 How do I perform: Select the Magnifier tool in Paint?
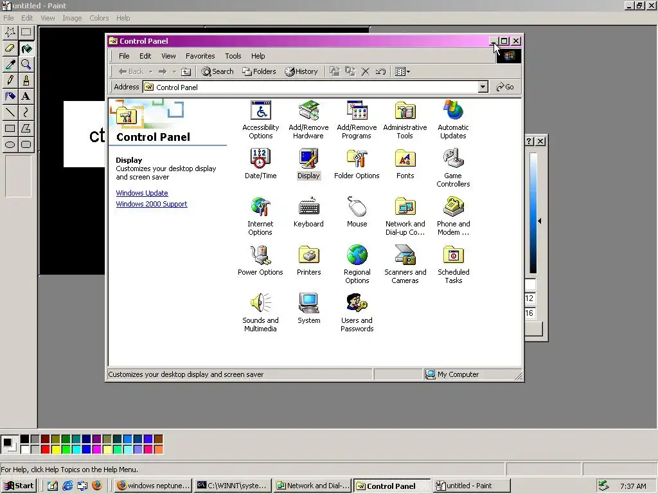click(26, 64)
